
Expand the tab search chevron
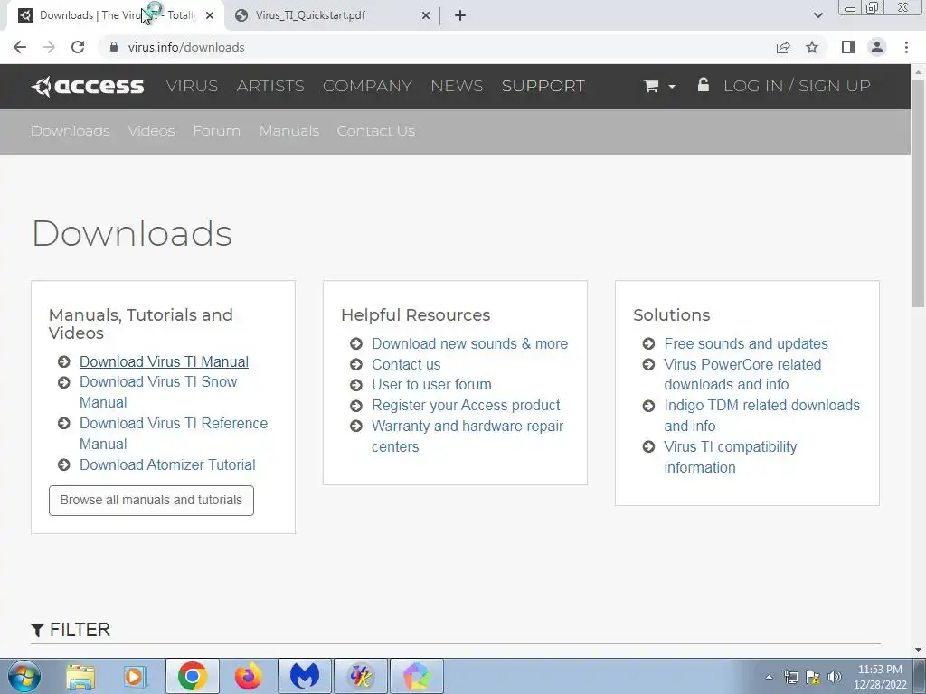pos(817,15)
